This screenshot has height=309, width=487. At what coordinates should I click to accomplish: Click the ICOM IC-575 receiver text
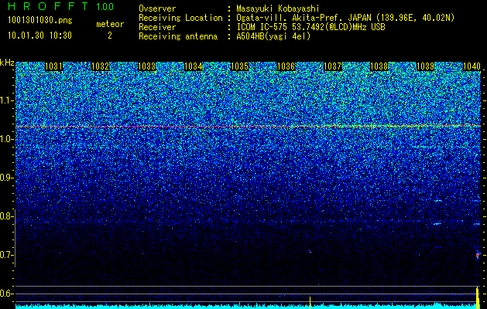[310, 27]
